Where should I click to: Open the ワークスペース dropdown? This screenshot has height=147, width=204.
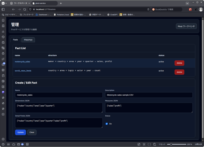[20, 3]
